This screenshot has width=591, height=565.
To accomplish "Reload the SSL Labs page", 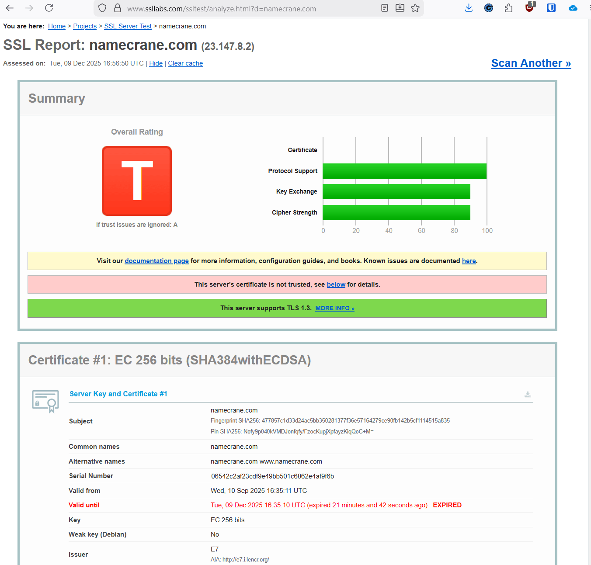I will pyautogui.click(x=49, y=8).
